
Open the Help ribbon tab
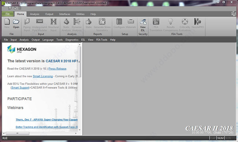tap(93, 14)
